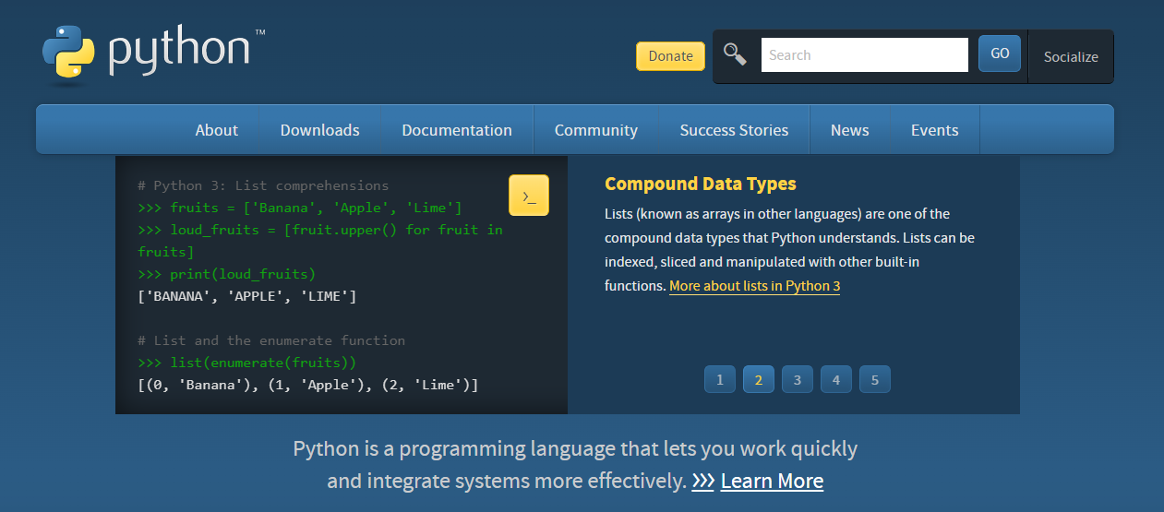Open the Community menu
The width and height of the screenshot is (1164, 512).
(596, 130)
